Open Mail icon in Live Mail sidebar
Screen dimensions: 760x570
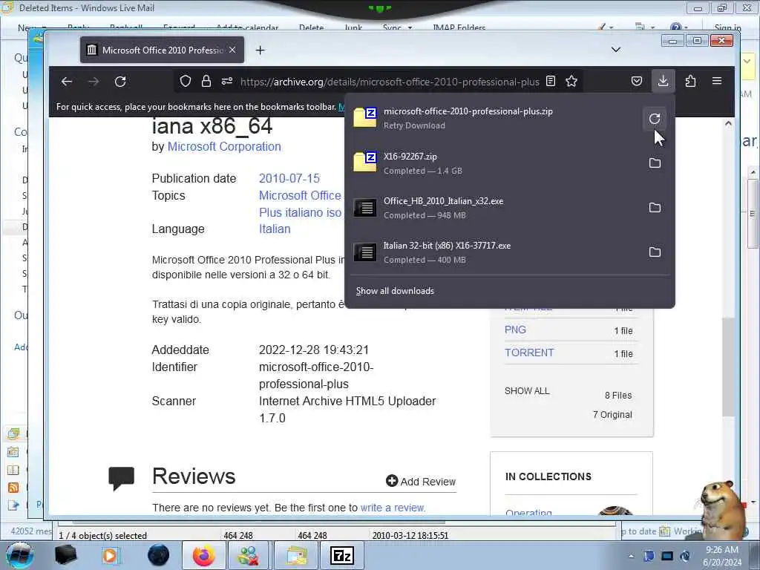click(13, 433)
